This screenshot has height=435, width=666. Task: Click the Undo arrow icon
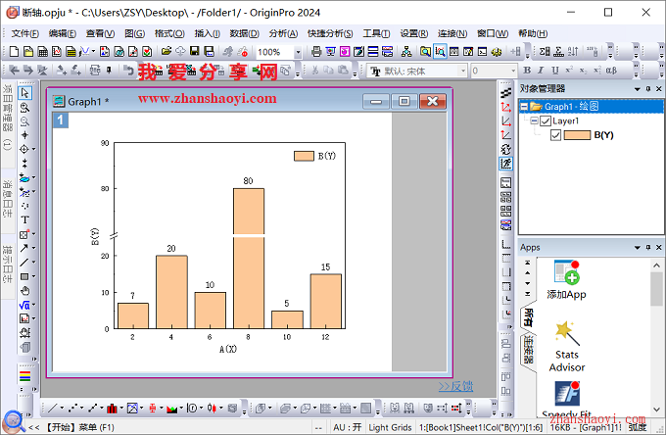click(128, 71)
